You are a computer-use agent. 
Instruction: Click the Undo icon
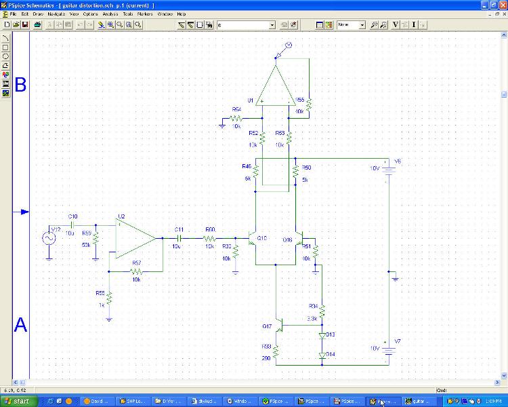[x=81, y=24]
